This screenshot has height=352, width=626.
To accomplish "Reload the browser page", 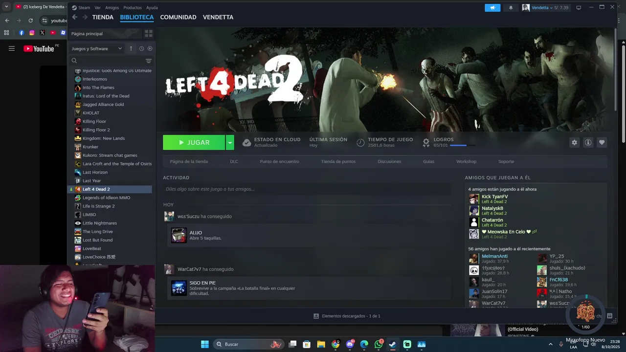I will (x=30, y=21).
